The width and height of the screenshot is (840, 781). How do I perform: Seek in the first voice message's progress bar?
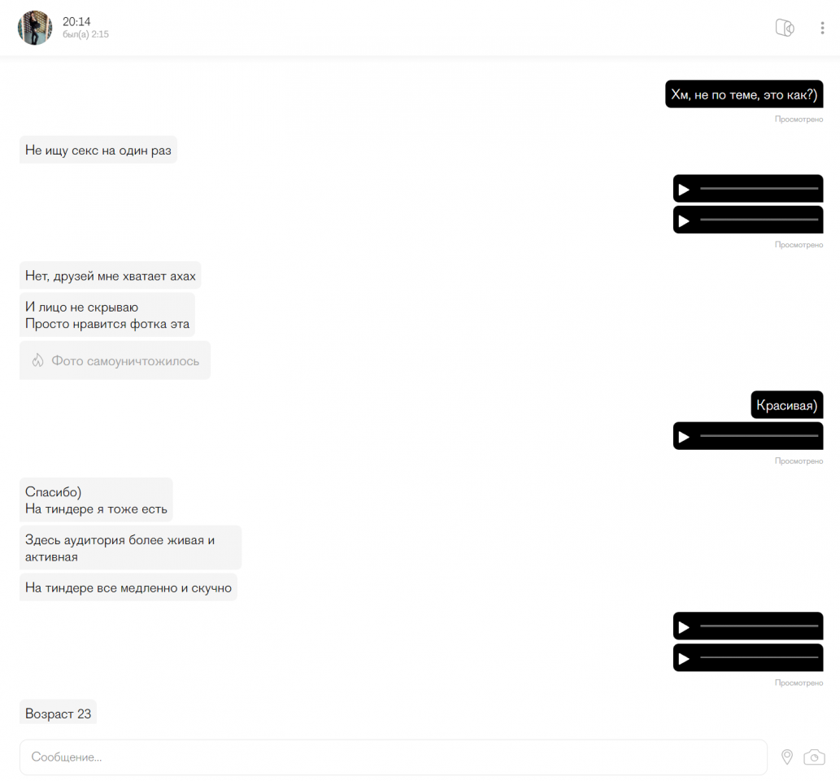point(759,189)
